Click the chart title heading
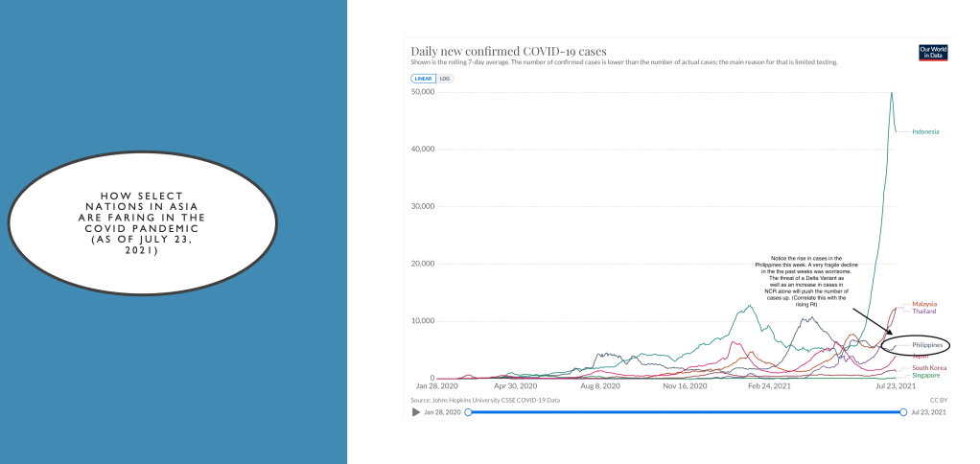 coord(508,51)
